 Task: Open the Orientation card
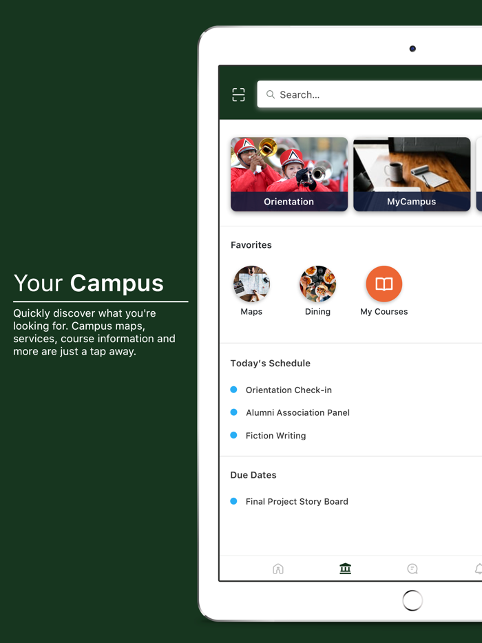(289, 174)
